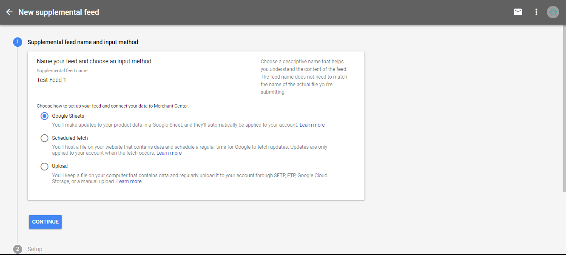Click the 'Scheduled fetch' option label

click(x=70, y=138)
